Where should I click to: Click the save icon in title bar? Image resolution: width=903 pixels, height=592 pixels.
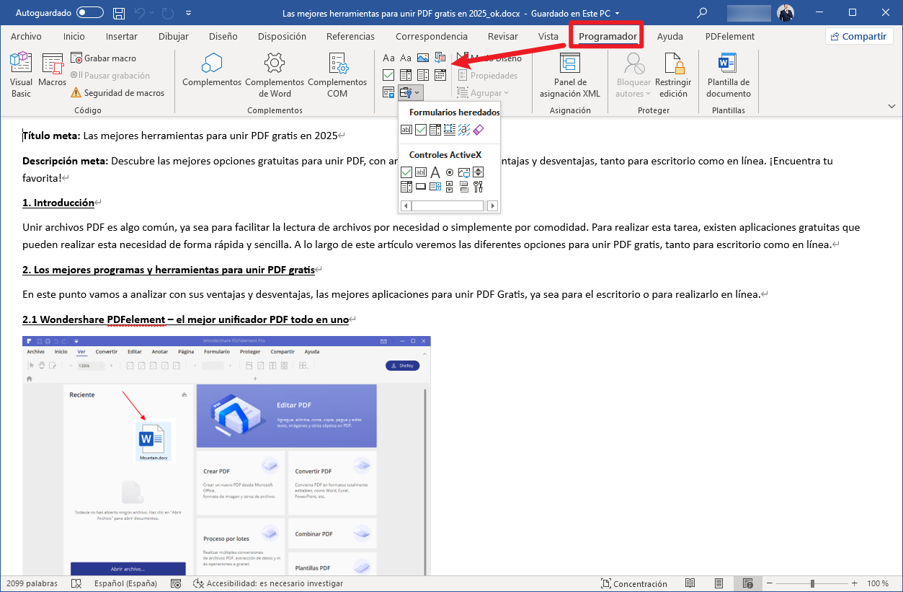[119, 13]
